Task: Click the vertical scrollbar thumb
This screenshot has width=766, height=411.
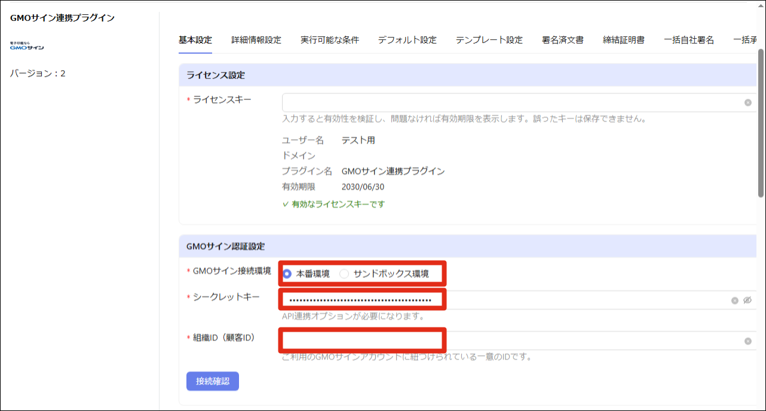Action: click(761, 122)
